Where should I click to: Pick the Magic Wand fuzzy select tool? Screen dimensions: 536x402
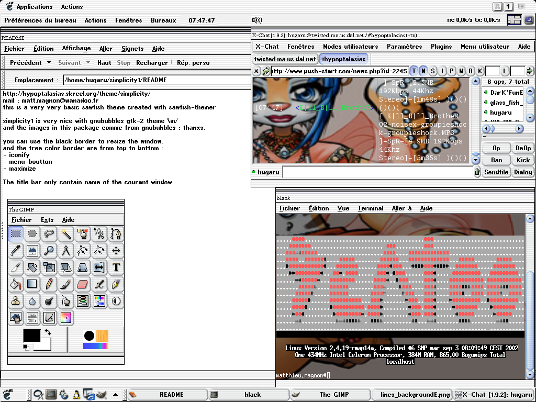click(65, 234)
